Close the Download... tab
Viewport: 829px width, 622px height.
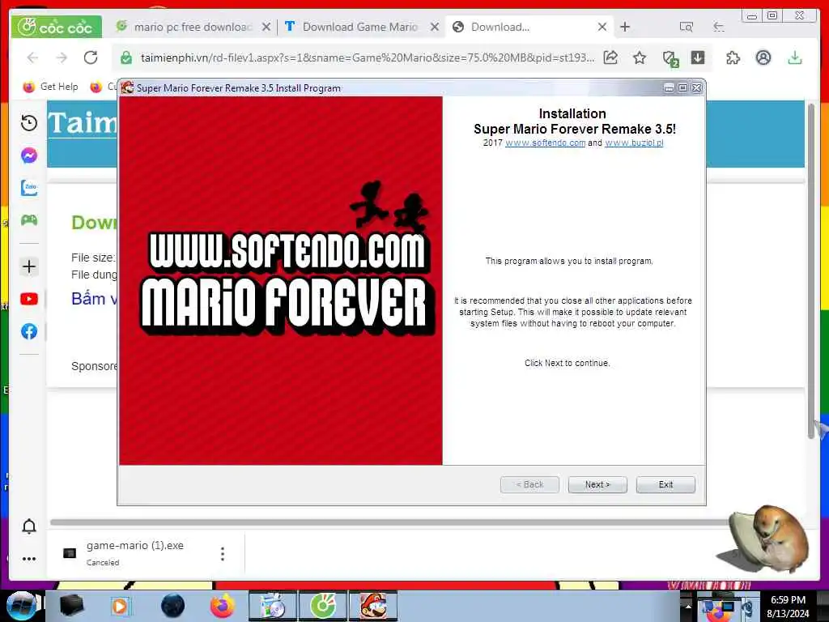pyautogui.click(x=602, y=27)
